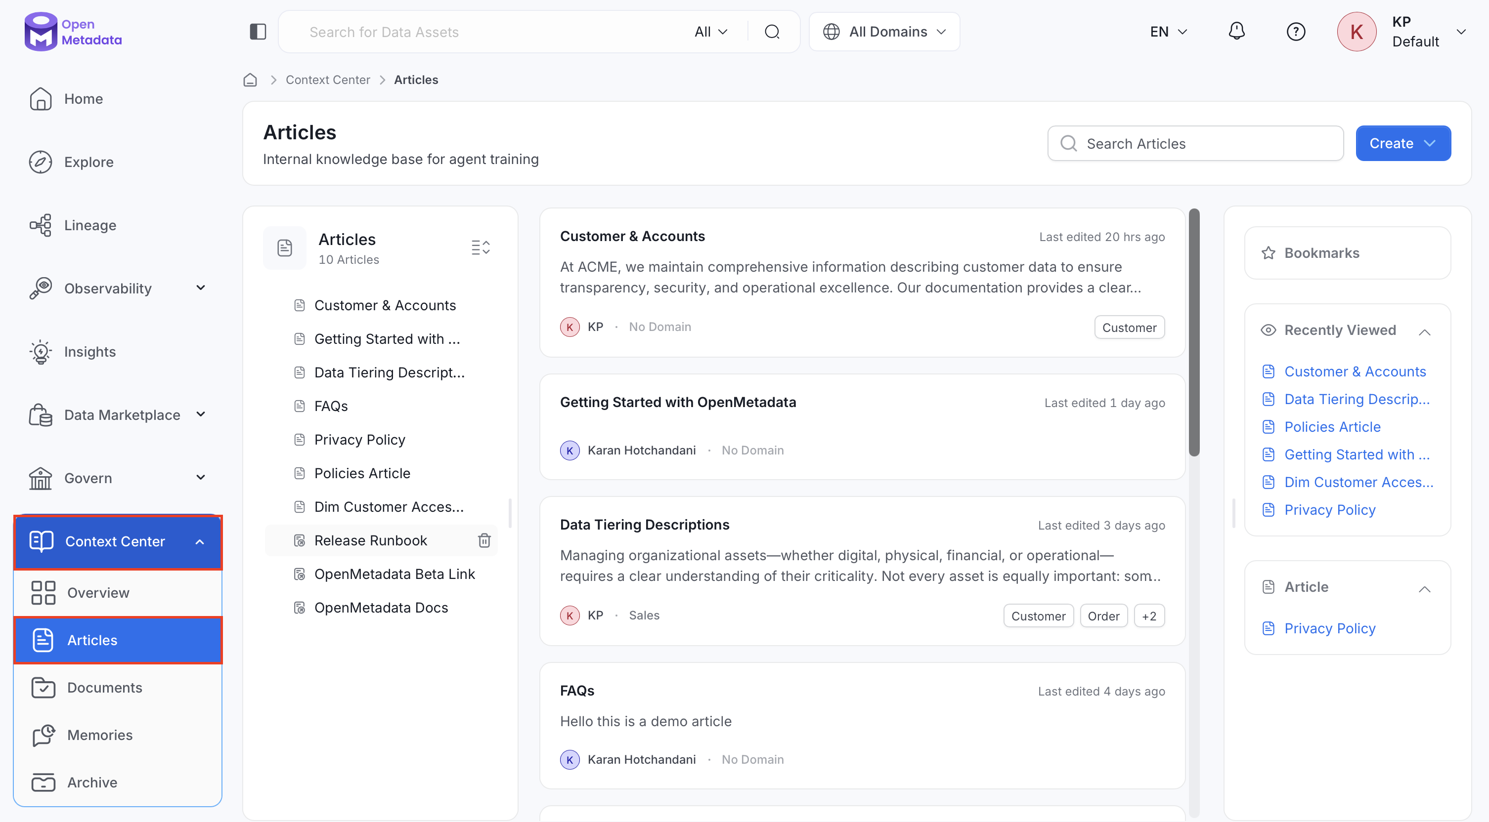This screenshot has height=822, width=1489.
Task: Open Getting Started with ... in article tree
Action: pyautogui.click(x=387, y=338)
